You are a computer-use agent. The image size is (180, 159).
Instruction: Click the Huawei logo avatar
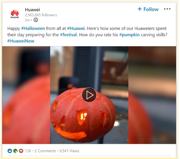coord(15,14)
